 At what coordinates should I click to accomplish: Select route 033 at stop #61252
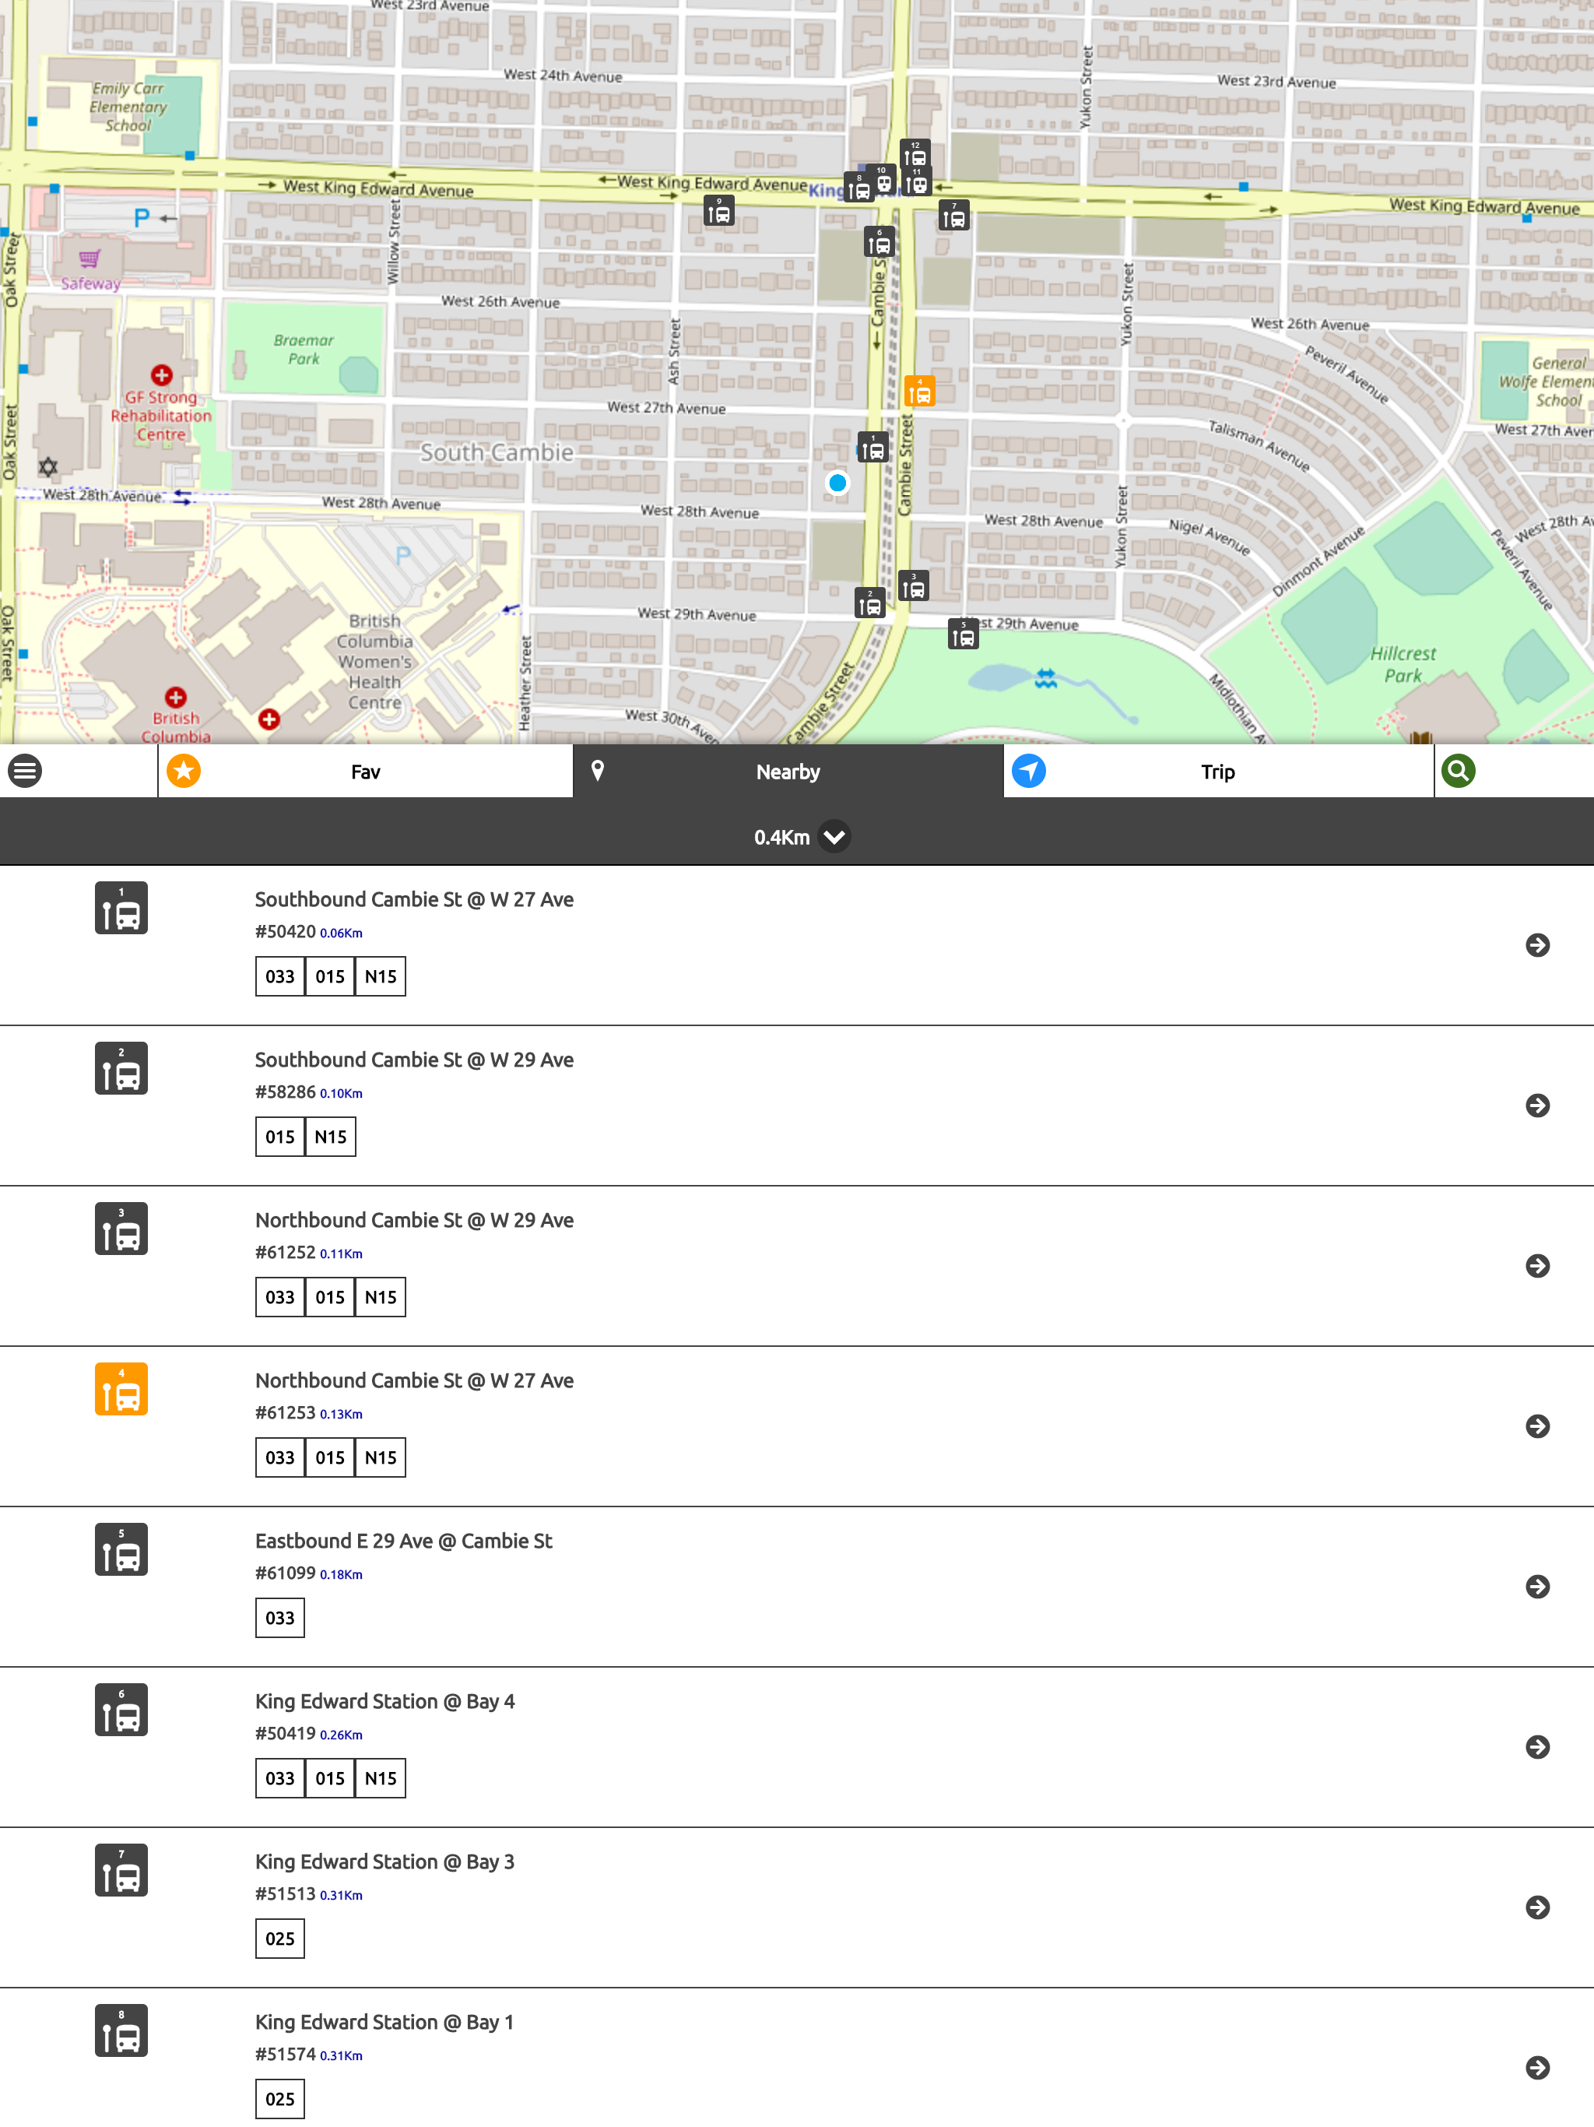coord(279,1297)
